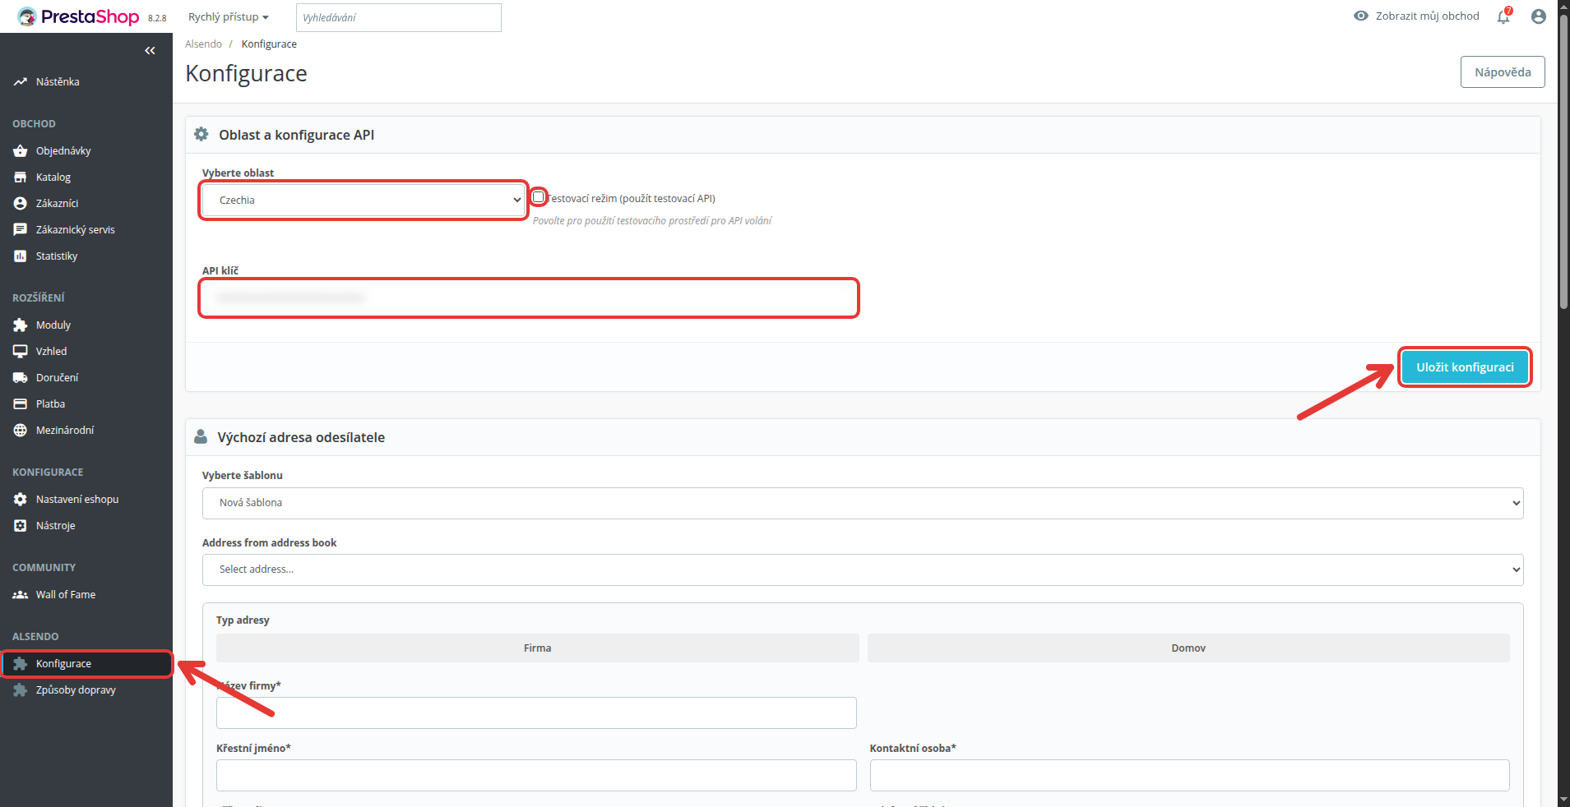Open the Vyberte oblast Czechia dropdown

coord(364,201)
